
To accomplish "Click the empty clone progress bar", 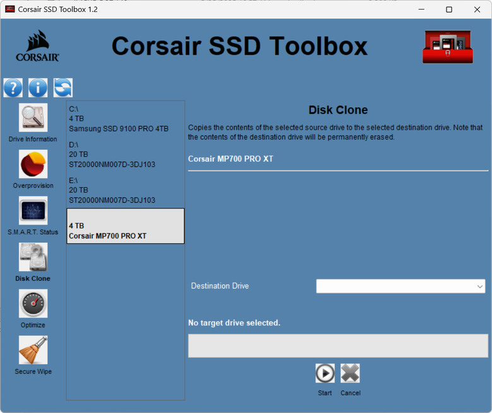I will [x=338, y=346].
